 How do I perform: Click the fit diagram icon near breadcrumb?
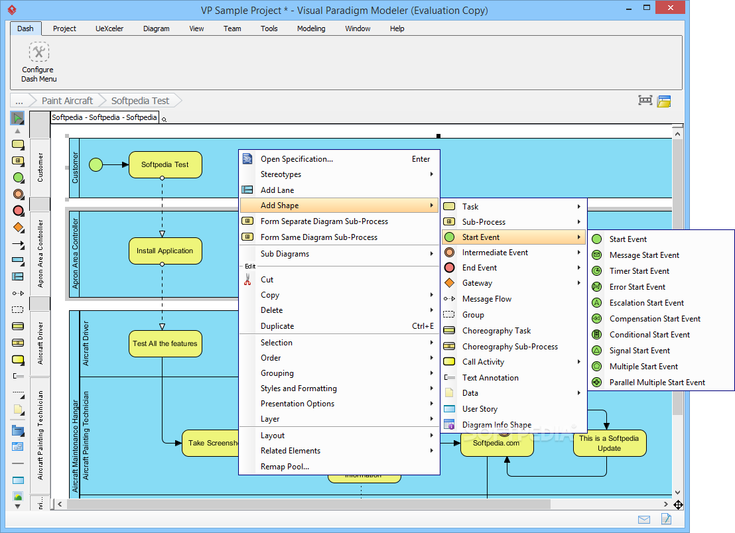[x=645, y=100]
